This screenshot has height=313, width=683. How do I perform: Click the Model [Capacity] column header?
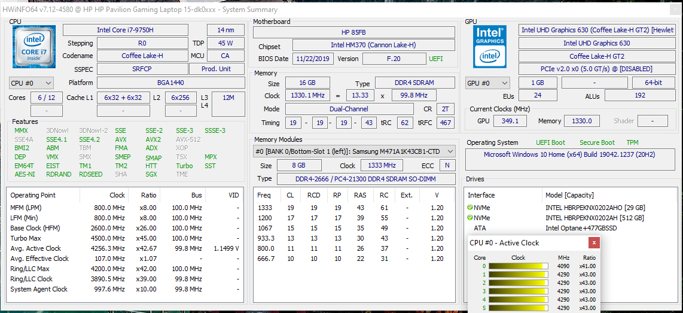coord(569,195)
